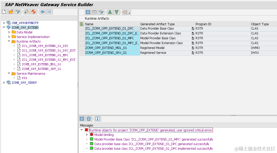Click the Program ID column header
Image resolution: width=277 pixels, height=153 pixels.
point(223,24)
